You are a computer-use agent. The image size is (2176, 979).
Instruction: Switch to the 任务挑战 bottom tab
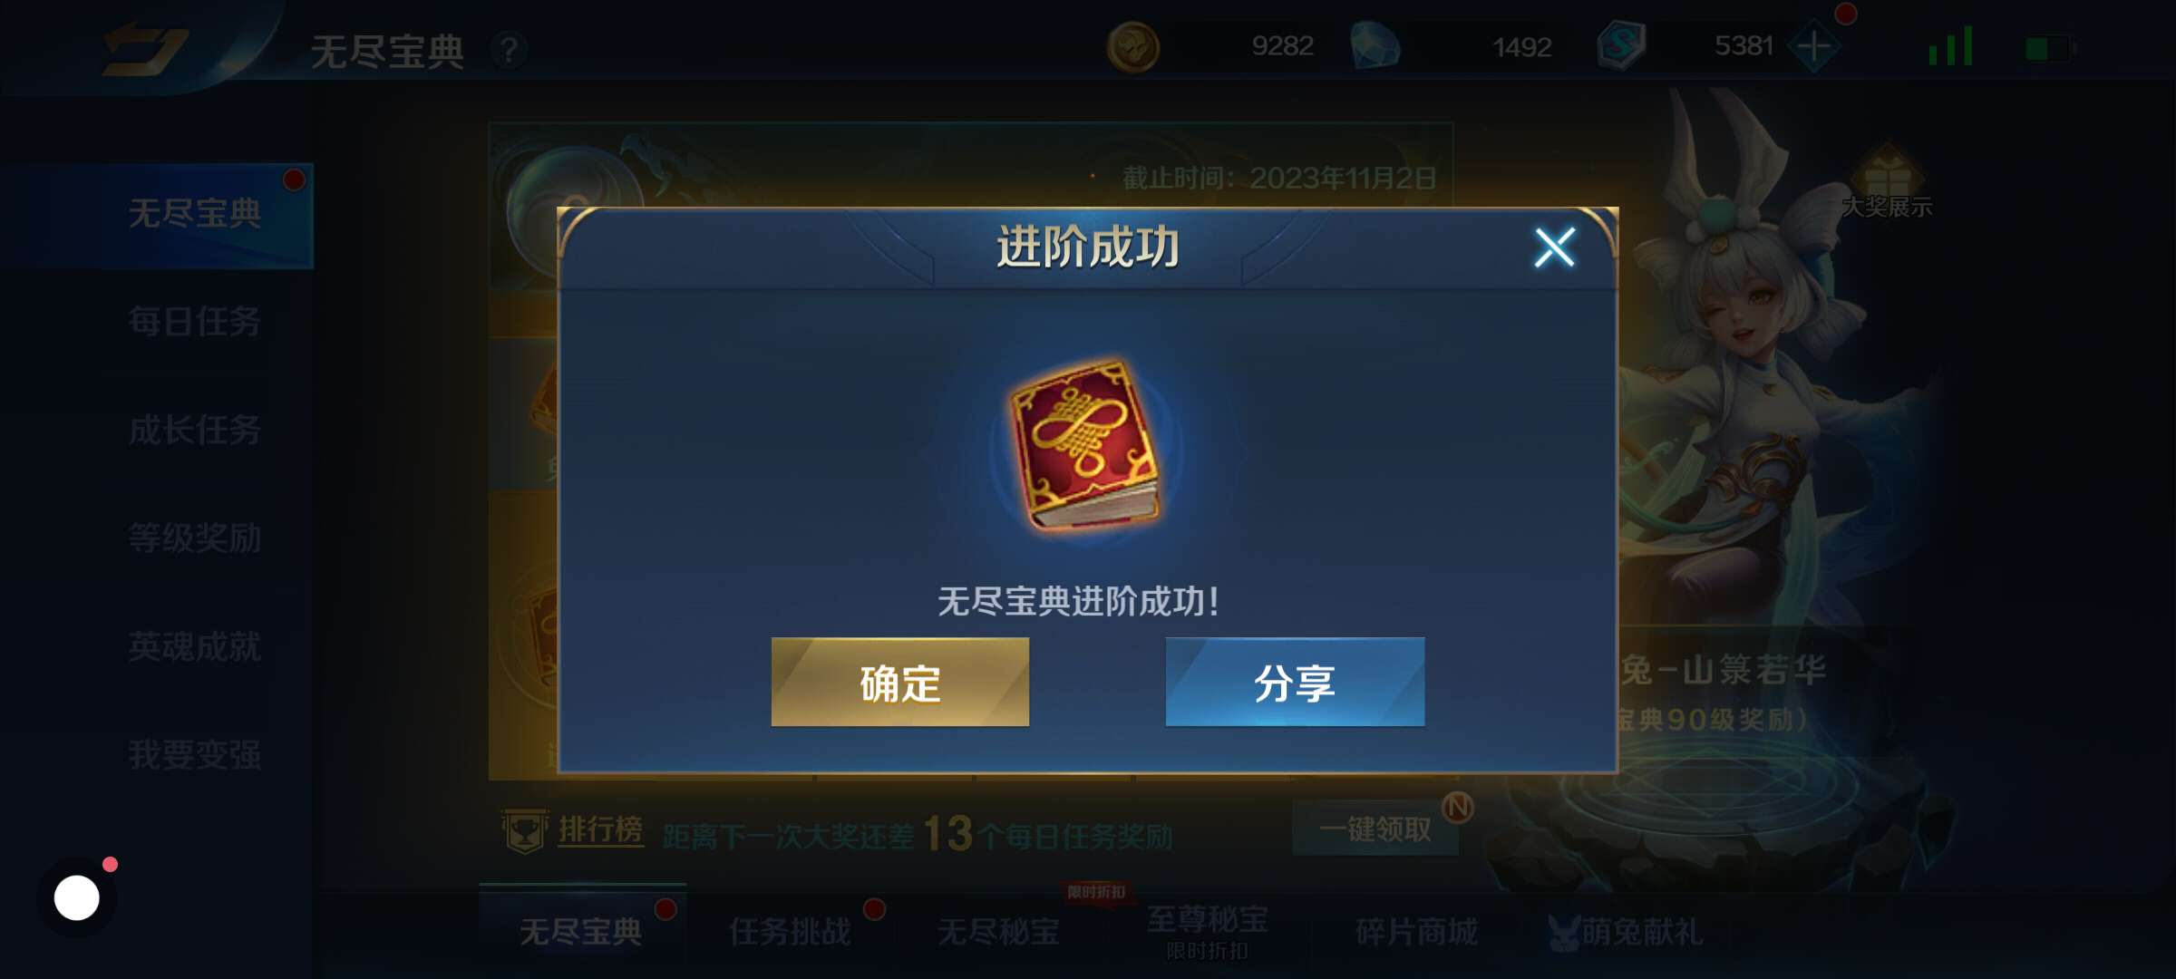point(790,932)
